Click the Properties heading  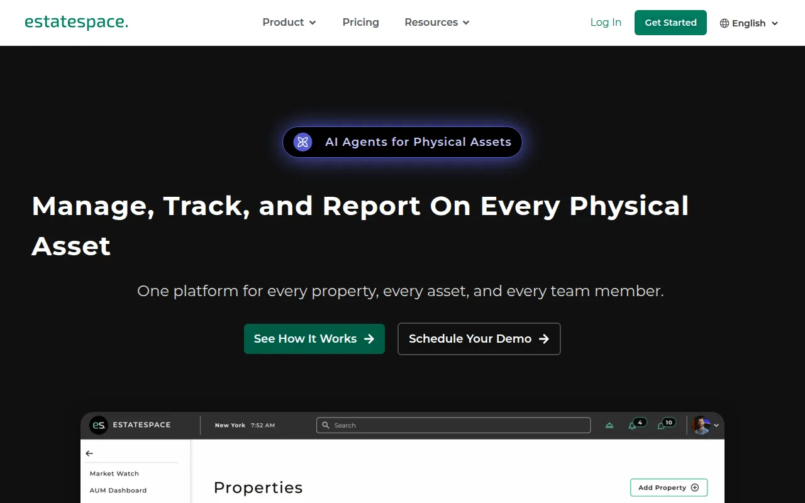coord(258,488)
